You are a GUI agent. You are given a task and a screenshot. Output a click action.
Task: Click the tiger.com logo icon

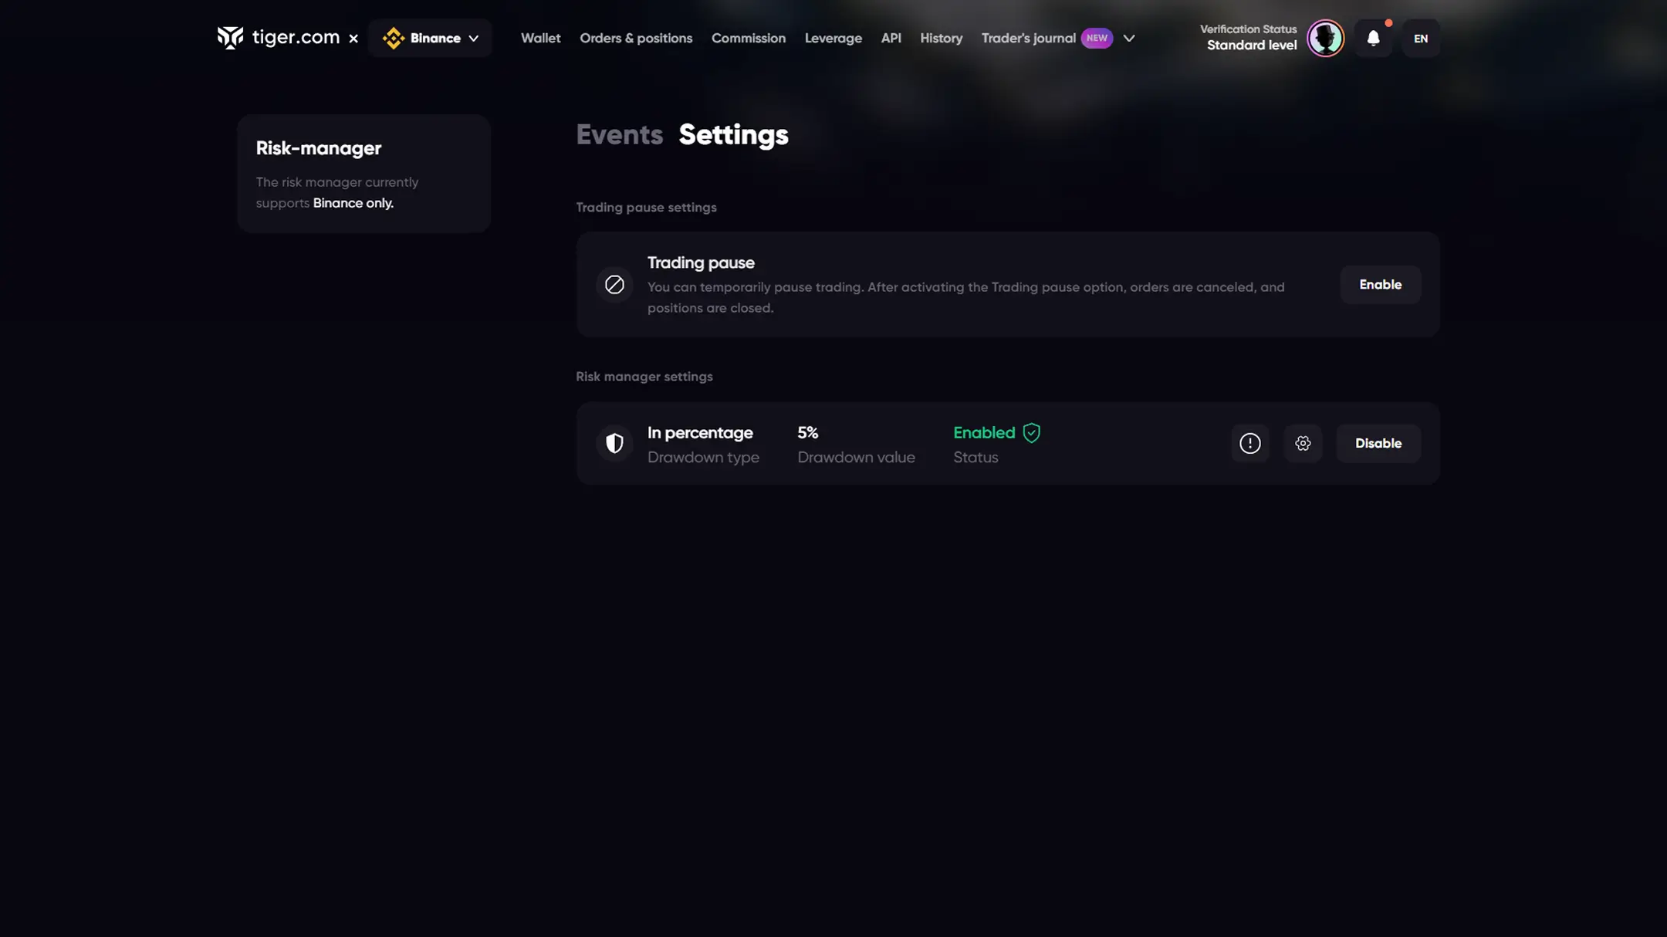click(x=230, y=38)
